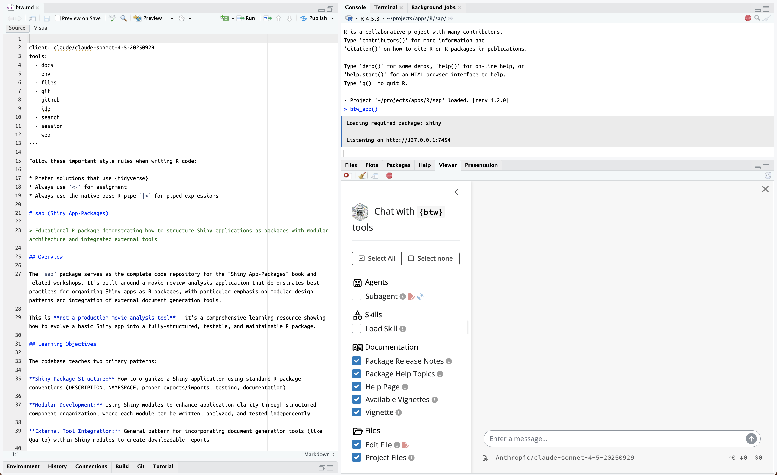Click the spell check ABC icon
Screen dimensions: 777x475
click(x=112, y=18)
